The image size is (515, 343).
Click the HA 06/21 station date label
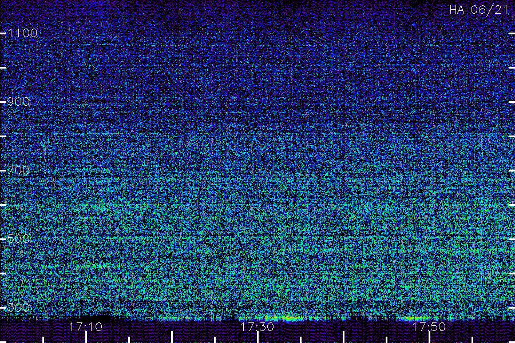479,10
